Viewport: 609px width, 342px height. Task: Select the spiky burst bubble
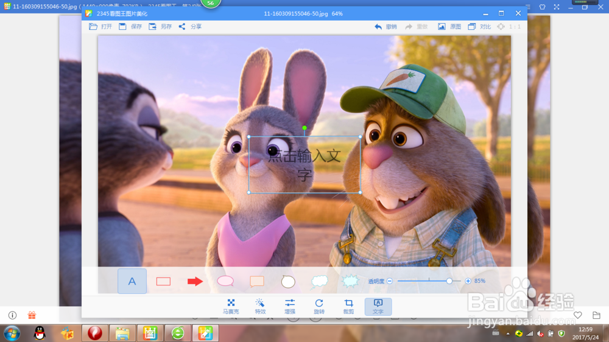350,281
